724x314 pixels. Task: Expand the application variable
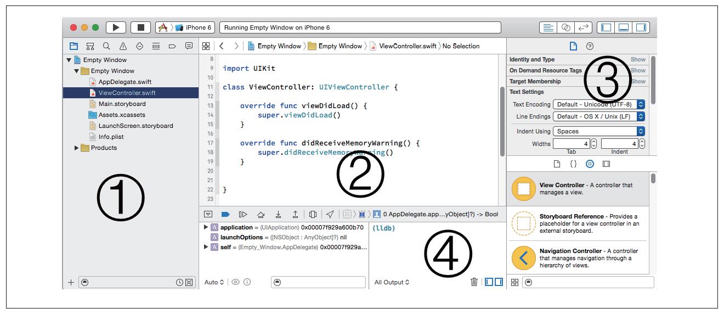[x=206, y=227]
